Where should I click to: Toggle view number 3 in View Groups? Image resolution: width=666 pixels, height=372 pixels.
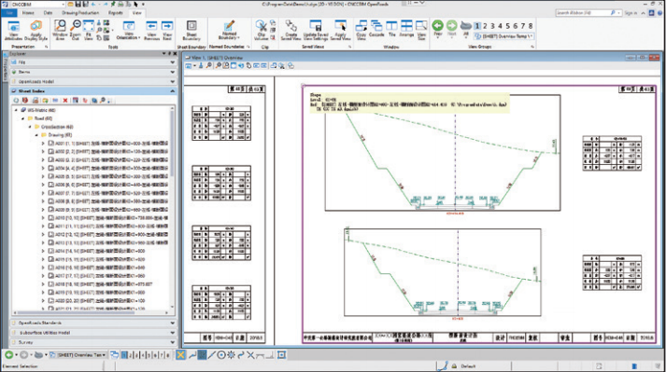pos(492,26)
